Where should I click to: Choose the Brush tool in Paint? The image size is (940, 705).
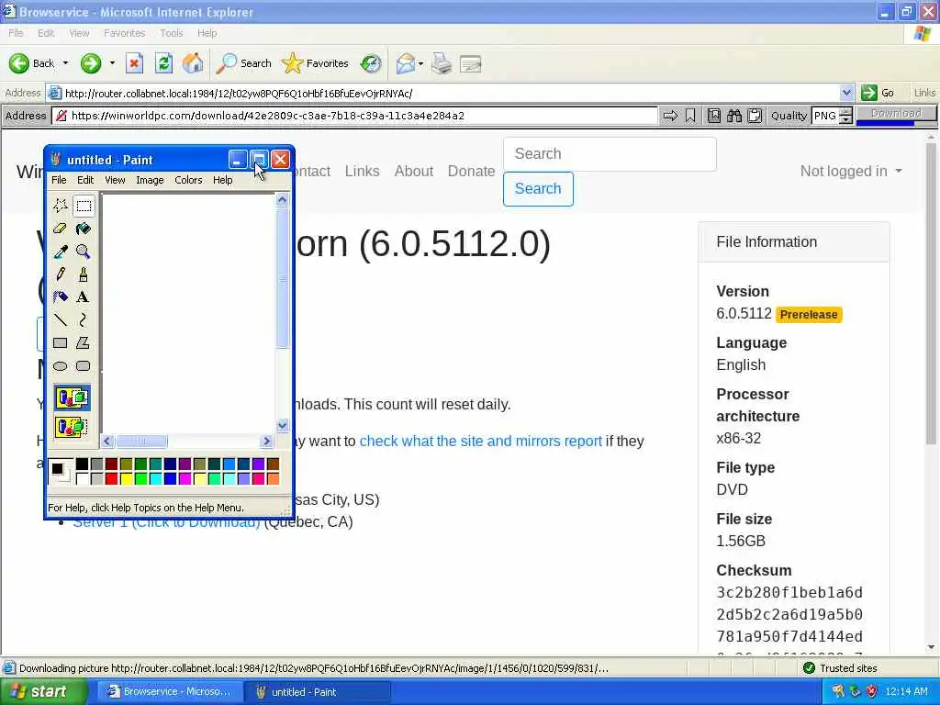[x=84, y=274]
